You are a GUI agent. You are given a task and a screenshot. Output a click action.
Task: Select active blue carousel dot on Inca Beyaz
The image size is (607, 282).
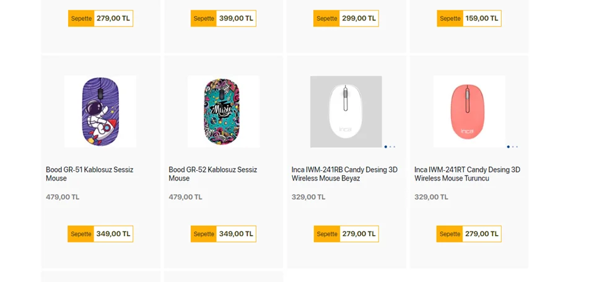pyautogui.click(x=385, y=147)
